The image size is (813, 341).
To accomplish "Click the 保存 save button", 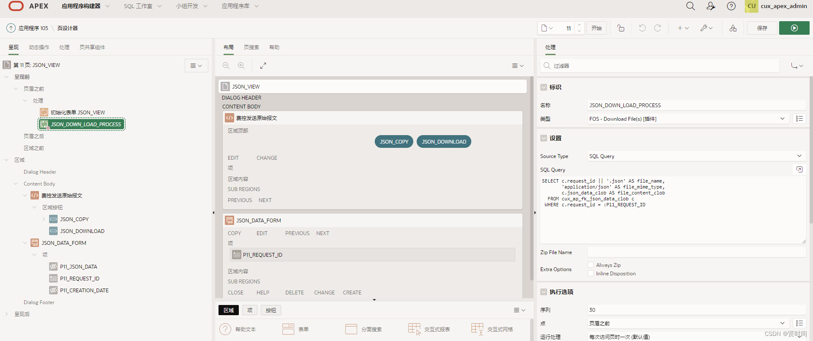I will tap(762, 28).
